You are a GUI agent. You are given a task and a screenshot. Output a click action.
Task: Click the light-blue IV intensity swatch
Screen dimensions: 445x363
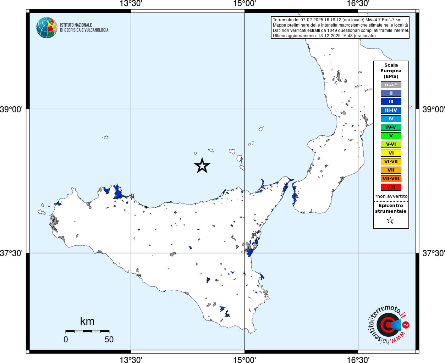pos(391,119)
